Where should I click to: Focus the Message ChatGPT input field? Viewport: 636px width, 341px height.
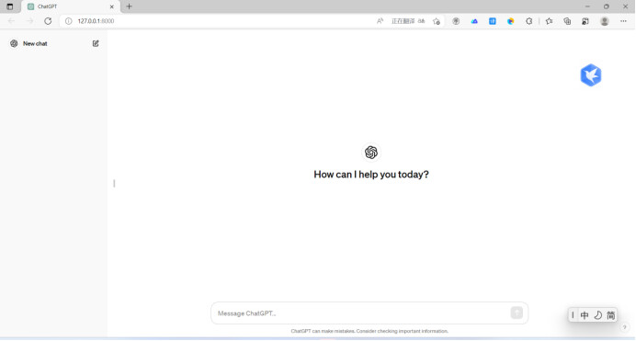click(369, 313)
